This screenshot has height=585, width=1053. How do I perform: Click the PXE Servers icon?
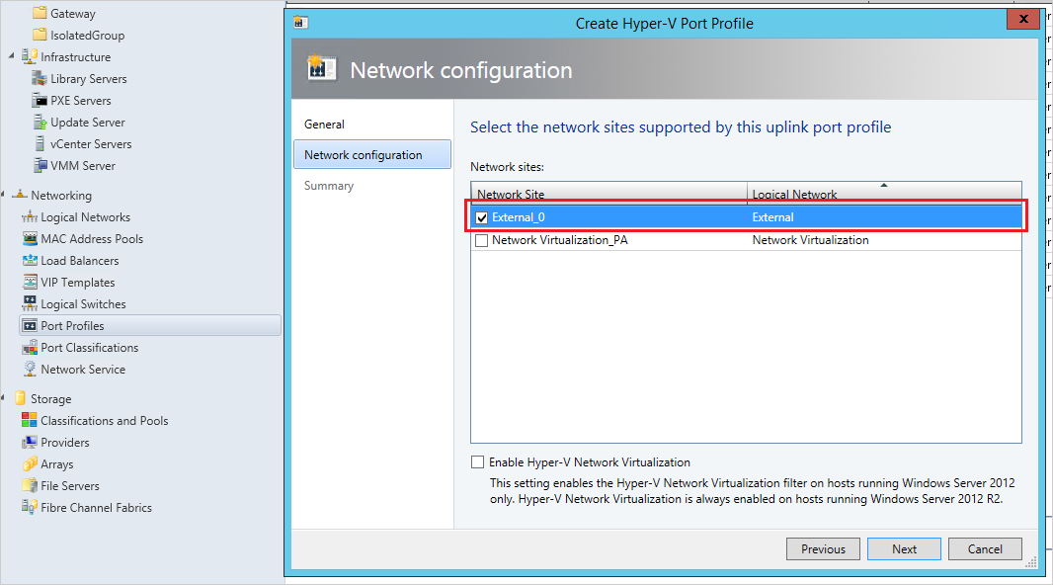(x=40, y=100)
